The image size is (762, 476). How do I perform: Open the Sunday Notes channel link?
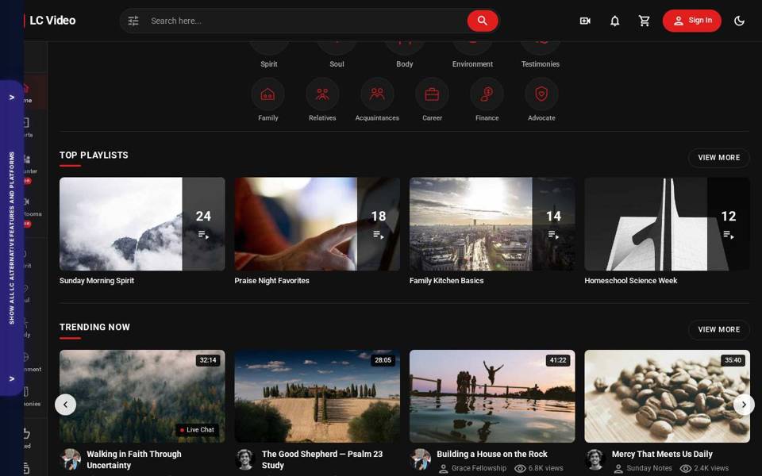click(x=649, y=468)
